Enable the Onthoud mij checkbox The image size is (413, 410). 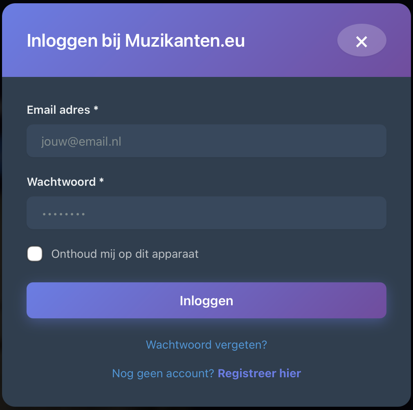[35, 254]
